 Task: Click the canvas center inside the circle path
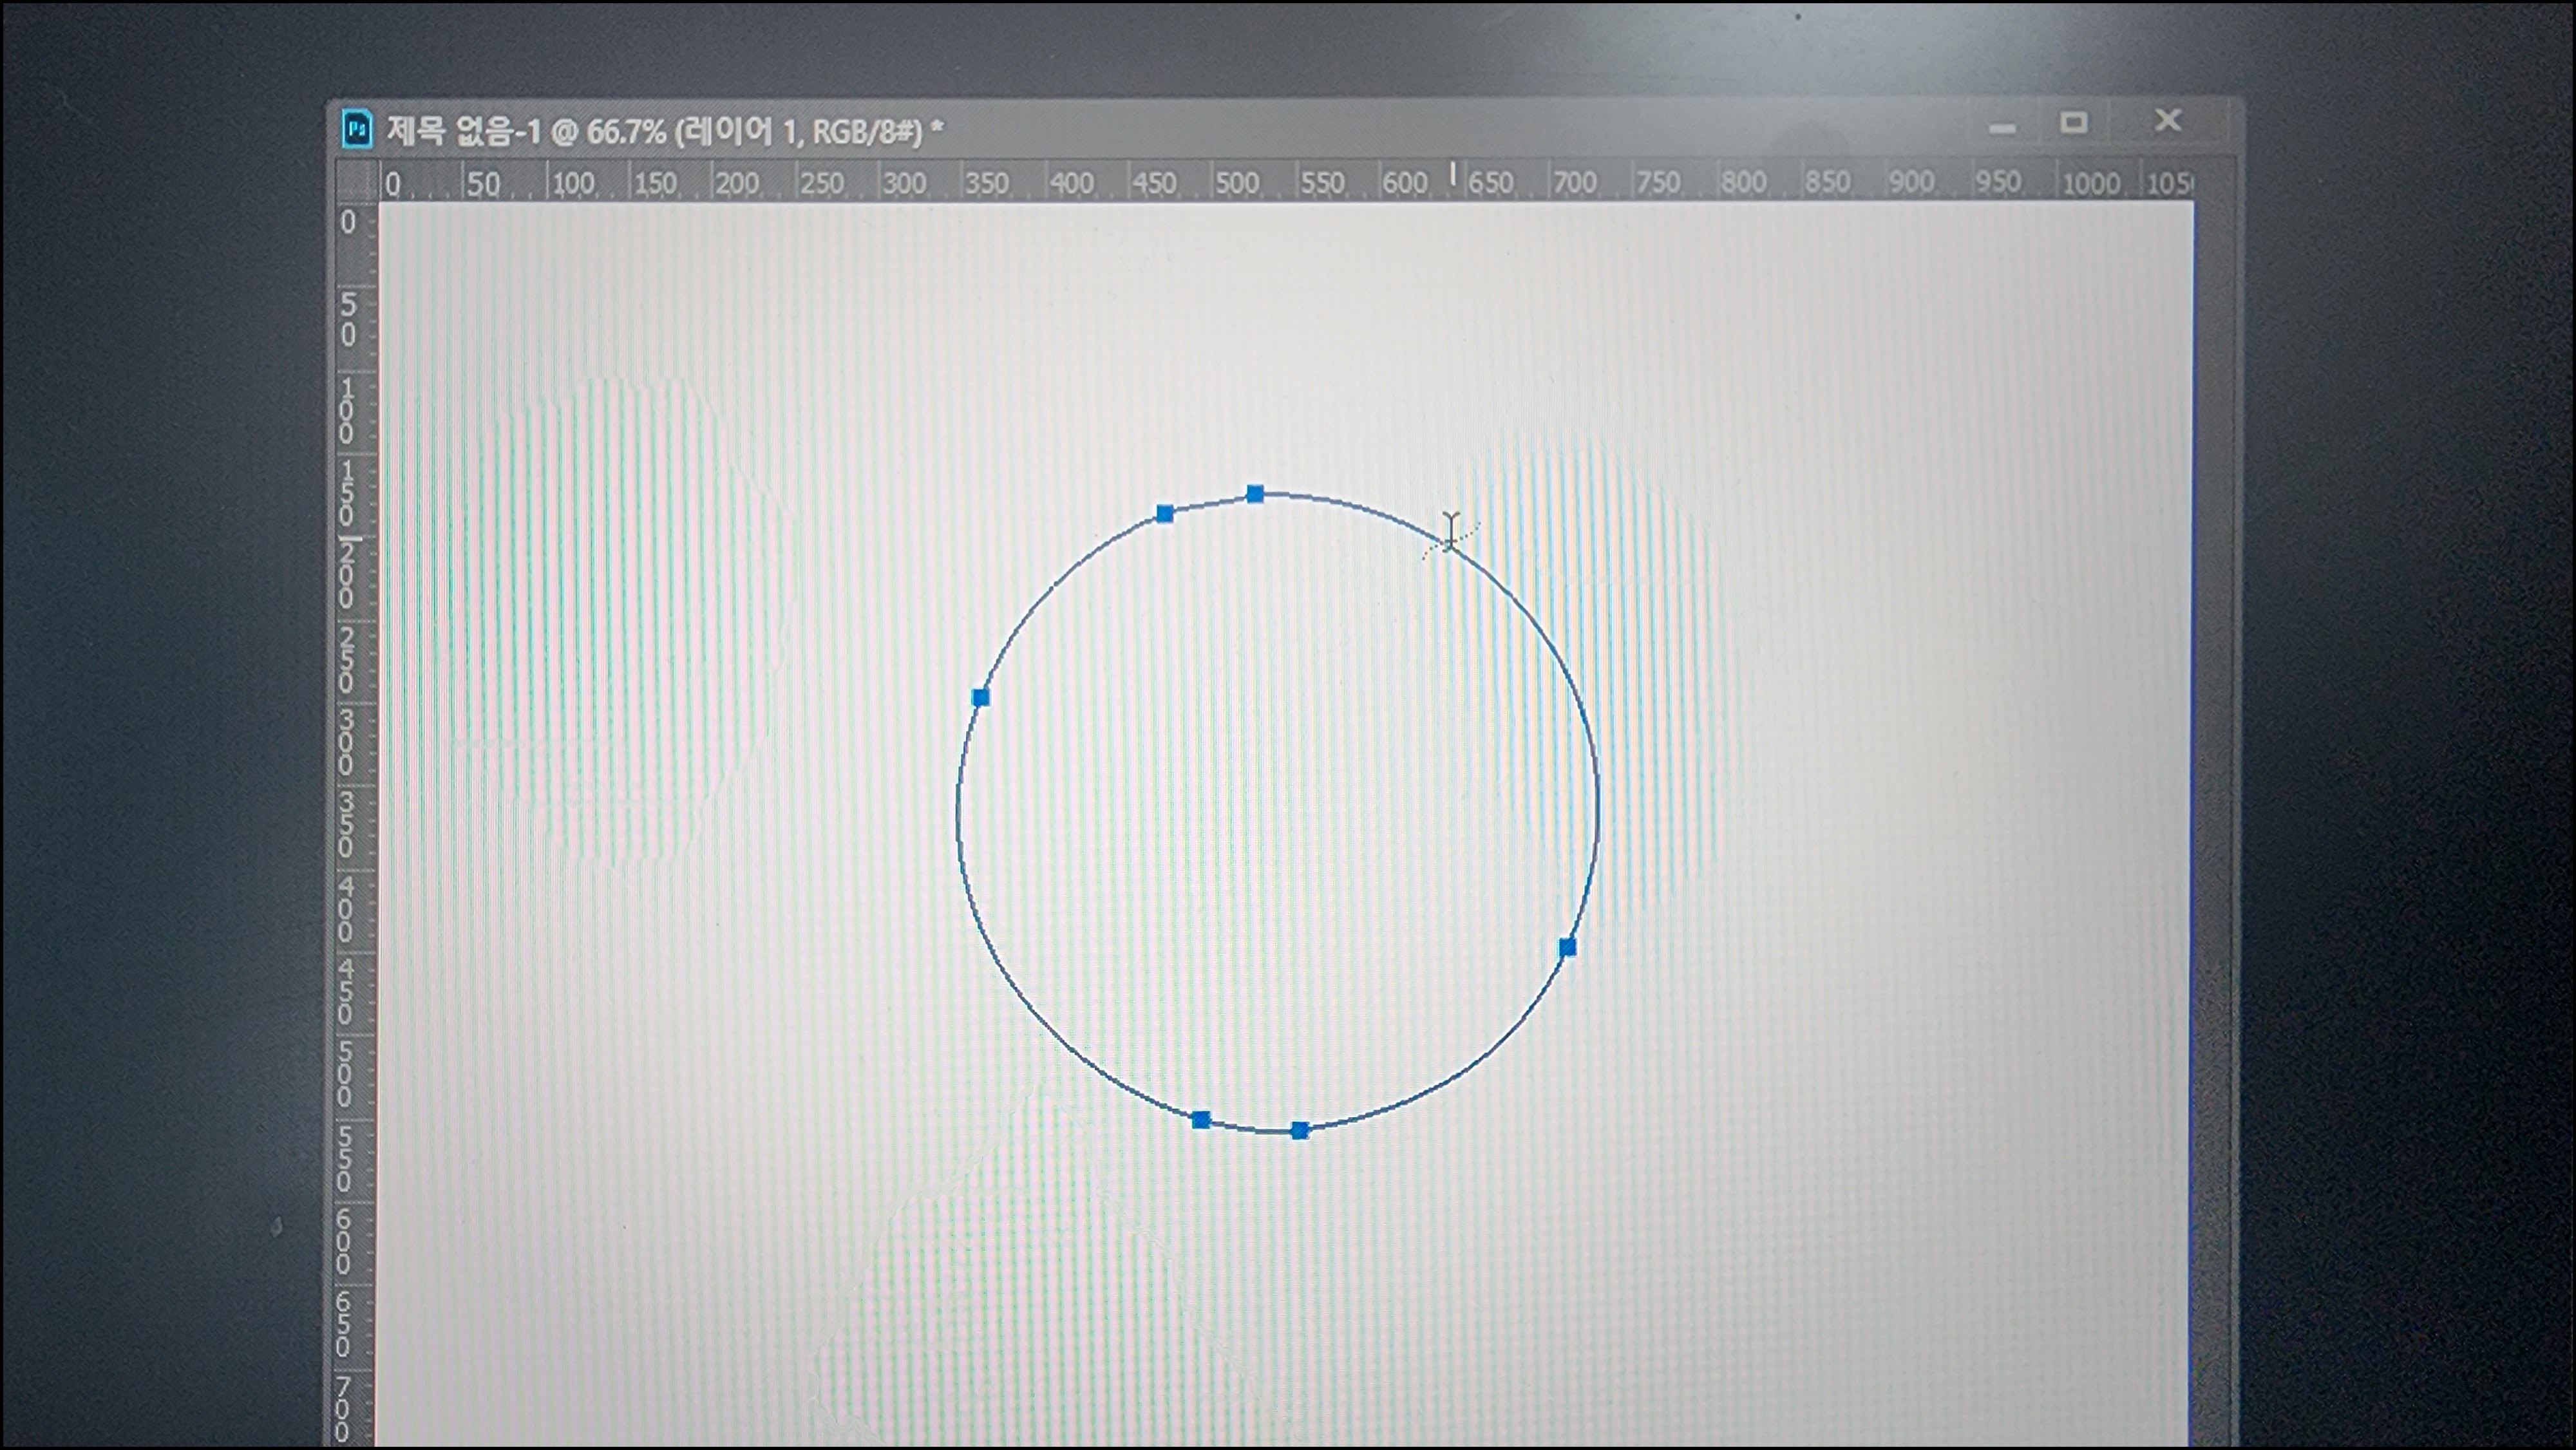pos(1277,812)
